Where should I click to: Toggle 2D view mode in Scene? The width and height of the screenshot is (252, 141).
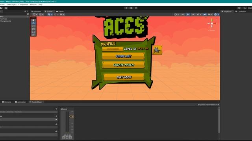pyautogui.click(x=183, y=14)
